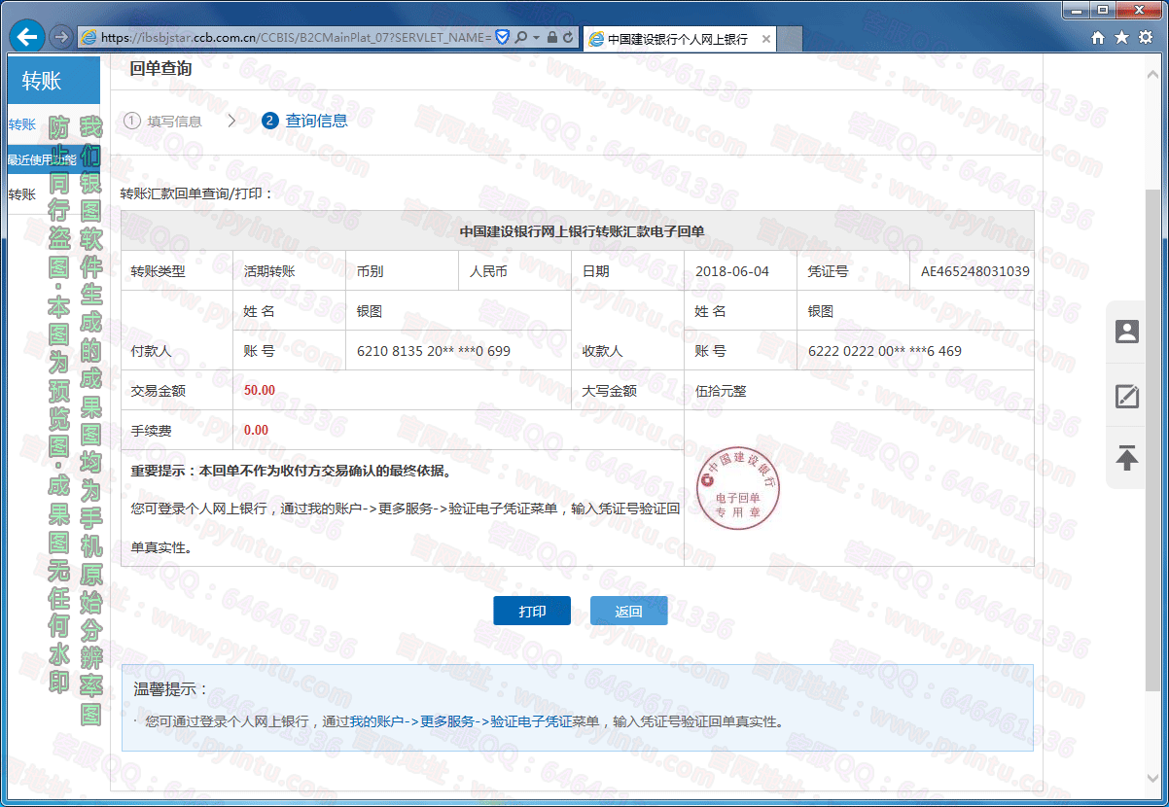This screenshot has width=1169, height=807.
Task: Click the lock security icon in address bar
Action: pos(551,38)
